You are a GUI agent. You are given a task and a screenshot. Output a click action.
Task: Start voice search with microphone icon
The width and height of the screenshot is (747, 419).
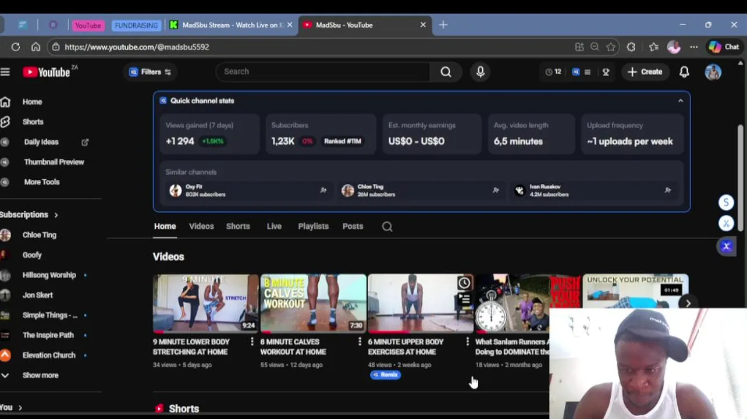pos(481,72)
